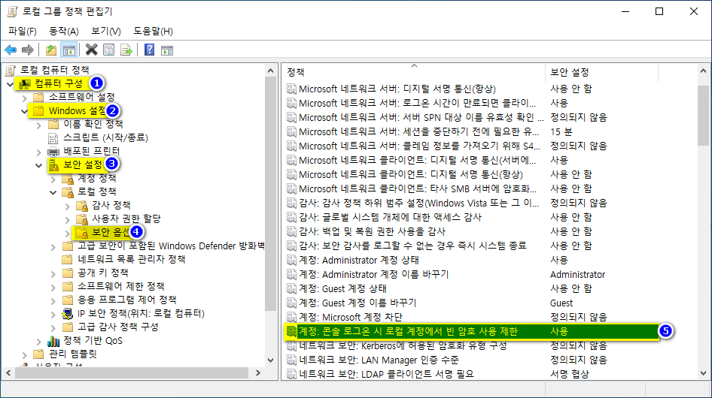
Task: Select 네트워크 보안: LAN Manager 인증 수준
Action: (x=379, y=360)
